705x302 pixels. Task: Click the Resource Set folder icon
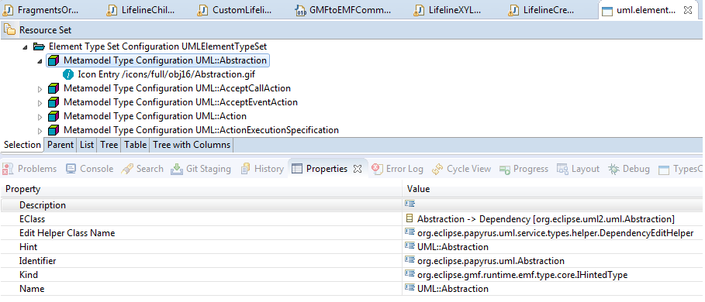[x=9, y=29]
